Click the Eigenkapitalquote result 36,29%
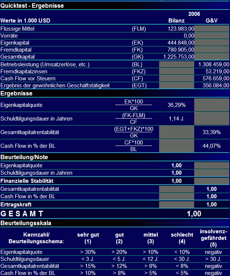Viewport: 230px width, 276px height. [x=176, y=105]
